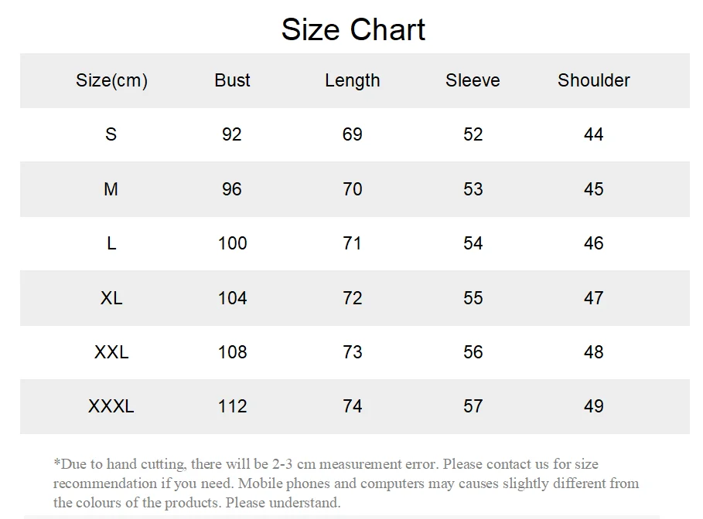This screenshot has height=519, width=703.
Task: Click the M size row label
Action: pos(111,189)
